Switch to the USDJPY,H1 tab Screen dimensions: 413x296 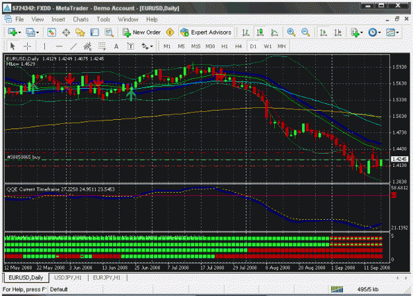tap(67, 277)
